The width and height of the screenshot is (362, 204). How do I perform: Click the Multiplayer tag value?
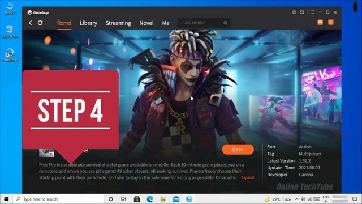click(x=310, y=154)
